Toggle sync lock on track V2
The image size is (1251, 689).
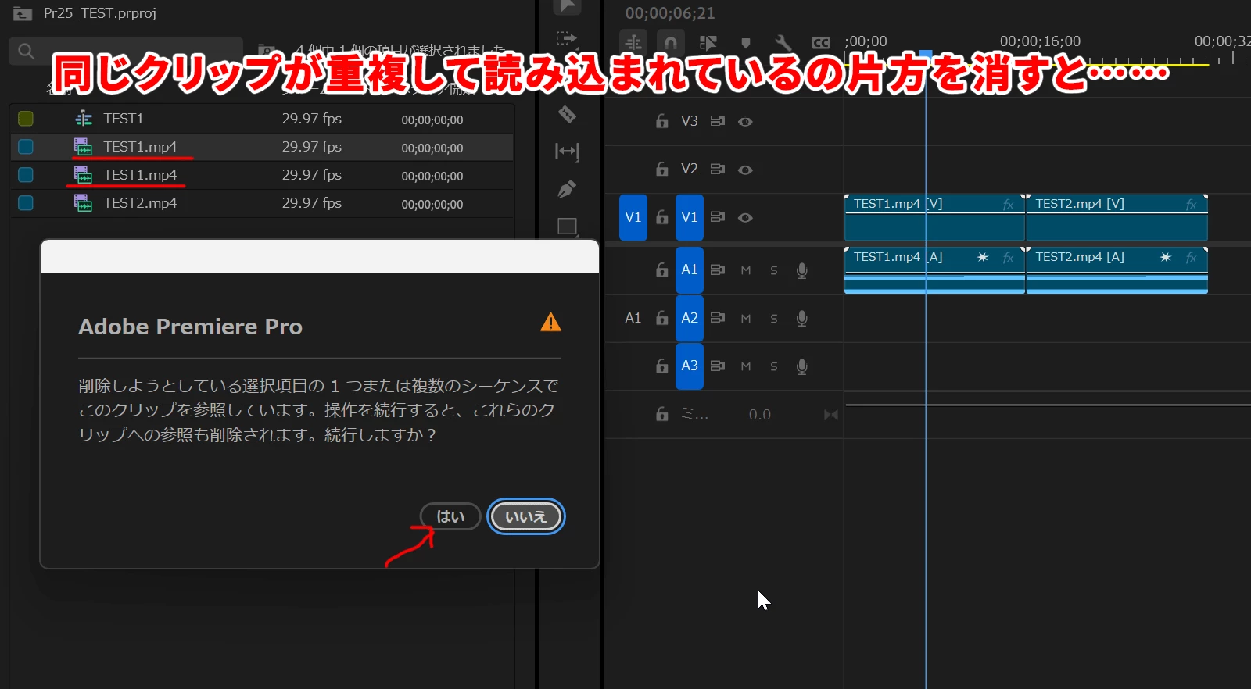(717, 169)
